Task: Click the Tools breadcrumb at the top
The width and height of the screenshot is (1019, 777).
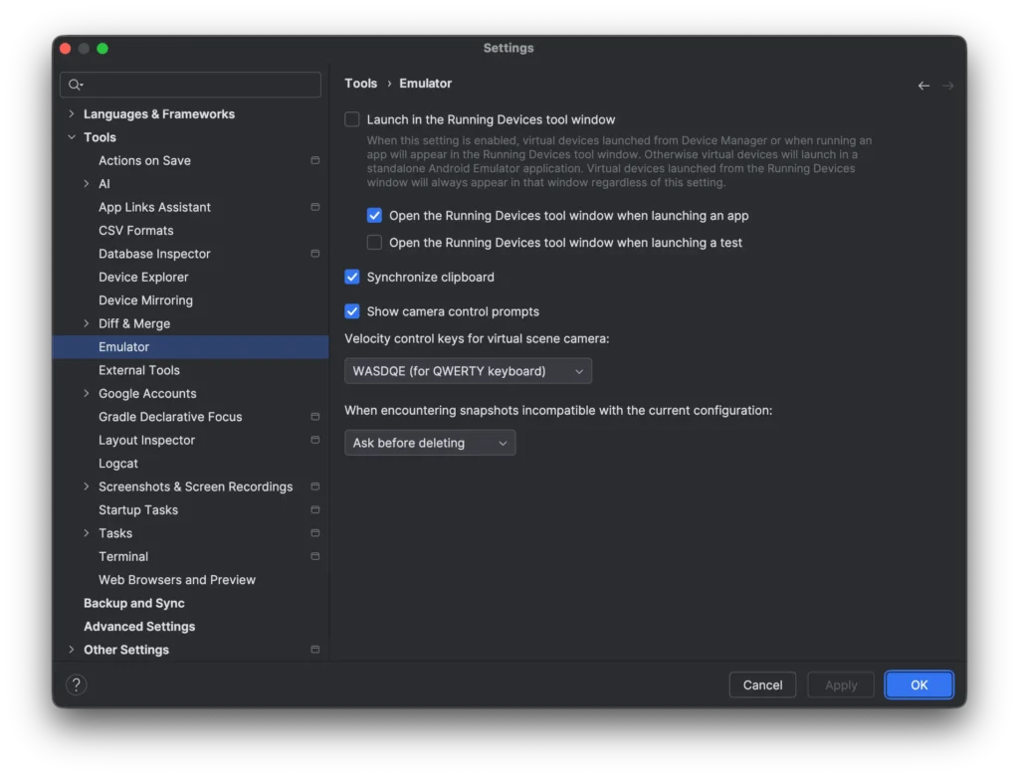Action: pos(360,83)
